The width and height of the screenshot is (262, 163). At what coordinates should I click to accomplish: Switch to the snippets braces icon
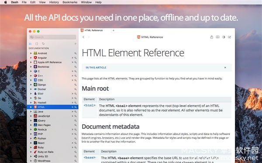pyautogui.click(x=37, y=43)
